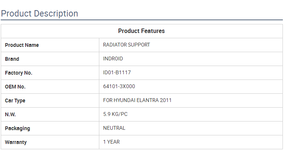Select the Packaging label cell

click(17, 128)
